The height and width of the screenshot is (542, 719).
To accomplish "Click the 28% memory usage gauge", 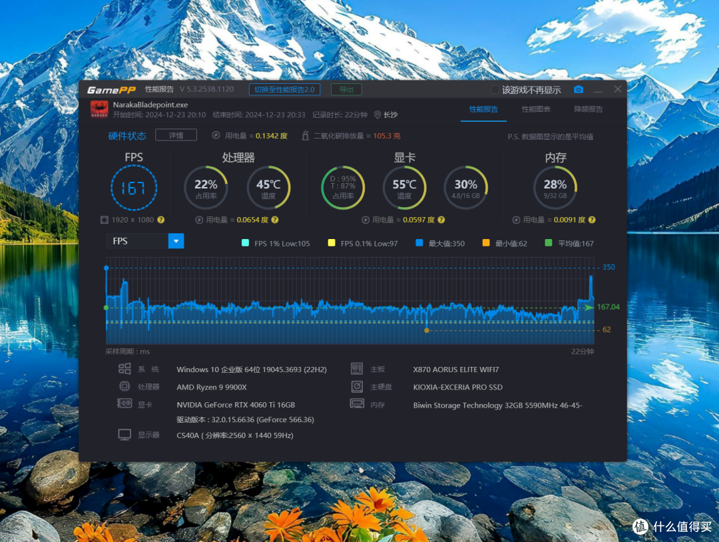I will tap(555, 188).
